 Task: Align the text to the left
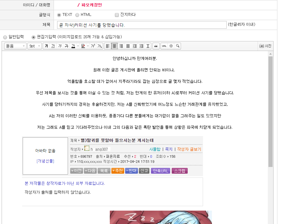tap(108, 46)
